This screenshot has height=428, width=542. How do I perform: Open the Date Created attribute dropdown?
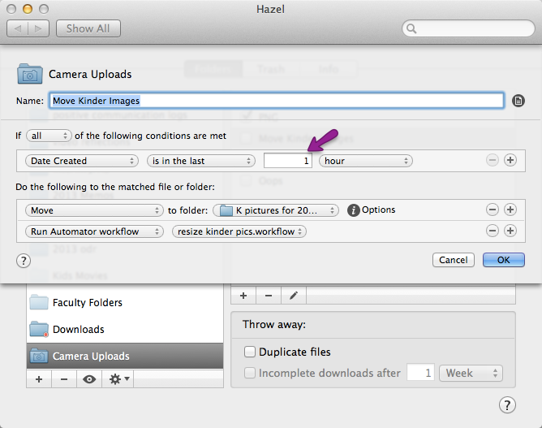point(82,161)
